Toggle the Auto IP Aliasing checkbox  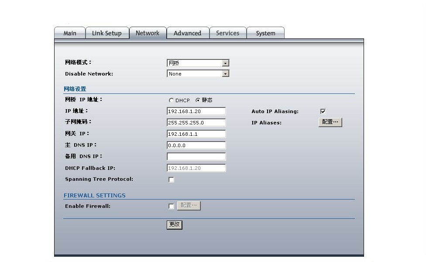tap(323, 111)
